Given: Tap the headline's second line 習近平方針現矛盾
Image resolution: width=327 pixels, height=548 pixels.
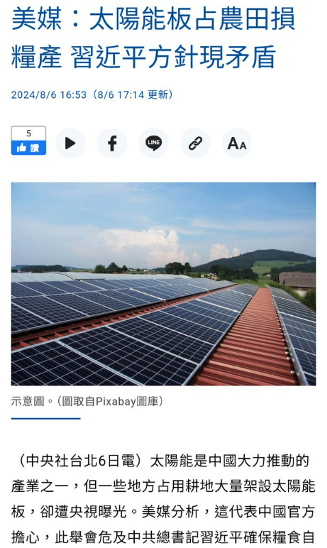Looking at the screenshot, I should [174, 57].
